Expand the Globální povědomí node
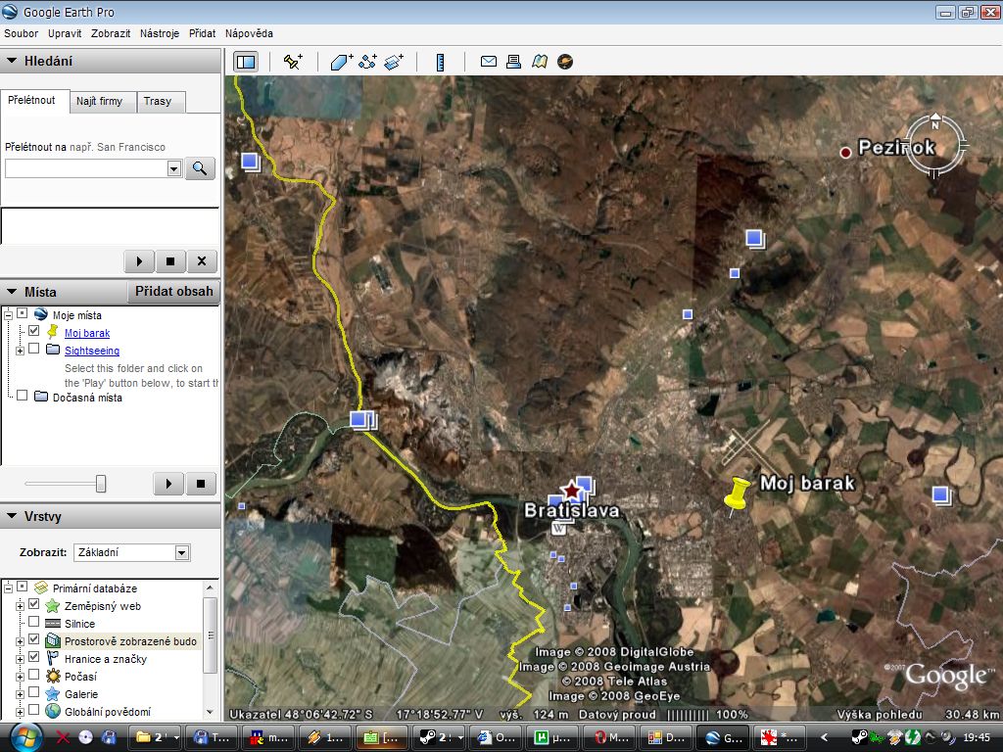1003x752 pixels. click(20, 712)
